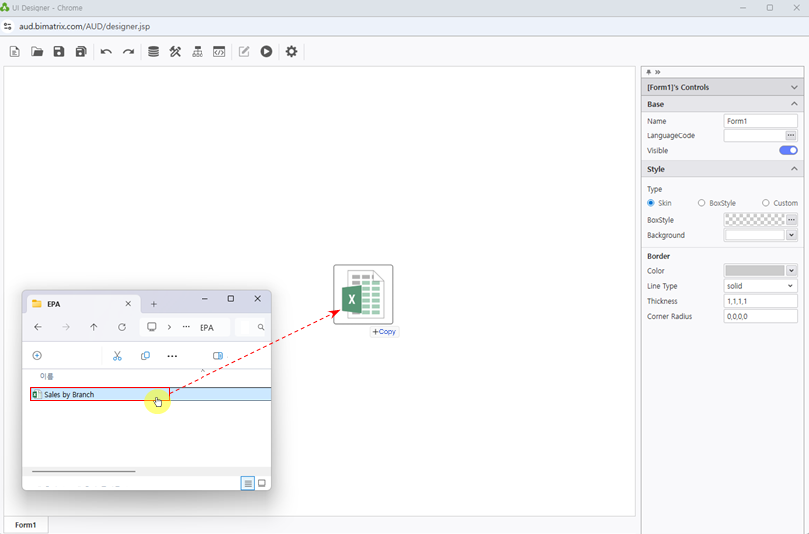Click the undo arrow in the toolbar

[x=106, y=52]
